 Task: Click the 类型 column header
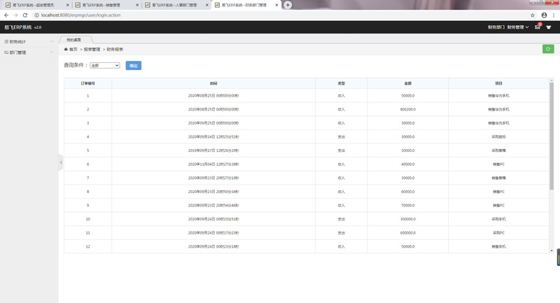tap(342, 83)
